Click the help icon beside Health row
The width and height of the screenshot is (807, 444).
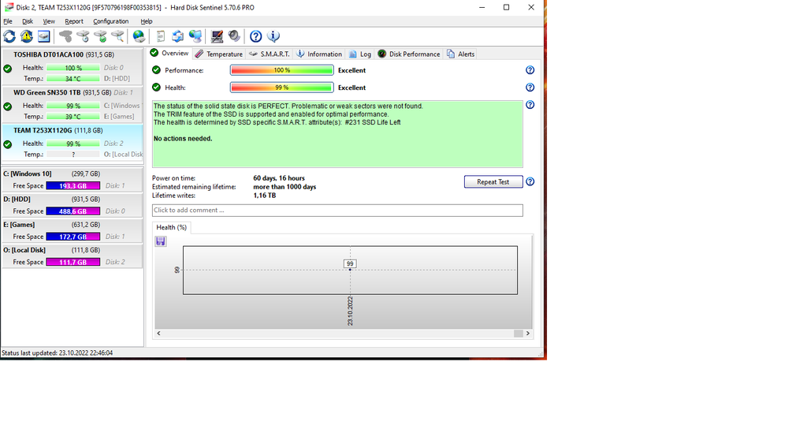(530, 88)
